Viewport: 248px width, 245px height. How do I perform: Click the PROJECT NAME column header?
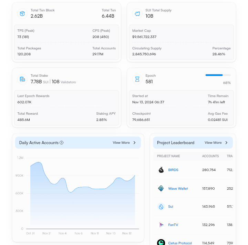tap(168, 156)
